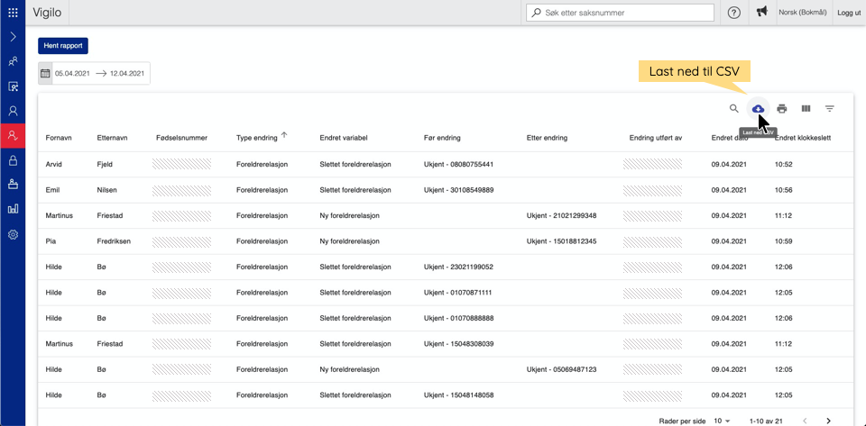866x426 pixels.
Task: Sort by Endret klokkeslett column header
Action: pos(803,138)
